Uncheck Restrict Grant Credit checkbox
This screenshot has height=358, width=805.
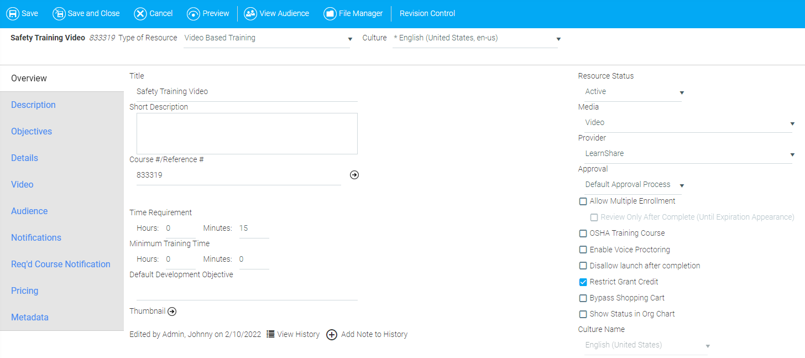click(x=583, y=282)
